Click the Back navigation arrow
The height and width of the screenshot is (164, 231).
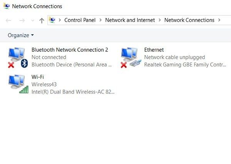click(x=8, y=20)
